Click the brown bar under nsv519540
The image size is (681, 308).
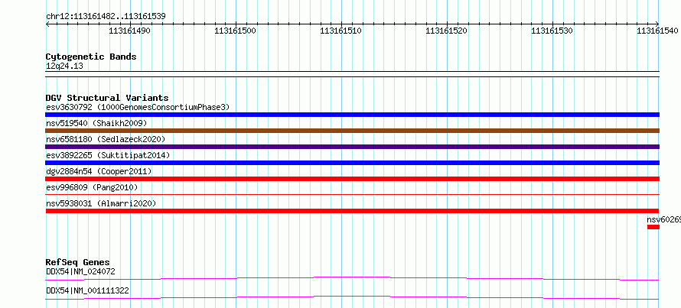(x=352, y=131)
